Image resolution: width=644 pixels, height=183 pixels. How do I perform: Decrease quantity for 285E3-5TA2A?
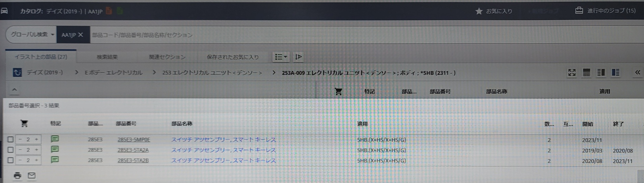[x=20, y=150]
